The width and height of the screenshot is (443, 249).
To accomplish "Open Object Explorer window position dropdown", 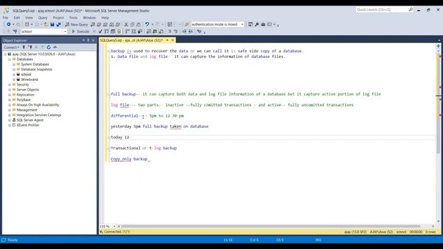I will (x=83, y=40).
